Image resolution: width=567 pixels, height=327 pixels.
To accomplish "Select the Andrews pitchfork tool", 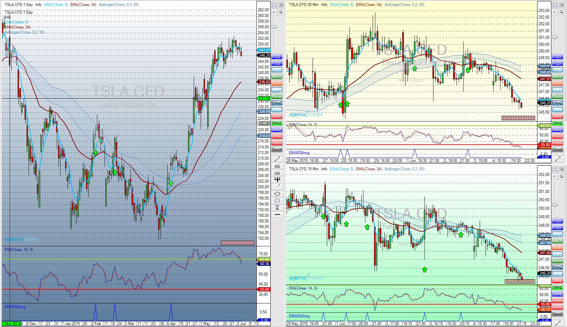I will [277, 180].
